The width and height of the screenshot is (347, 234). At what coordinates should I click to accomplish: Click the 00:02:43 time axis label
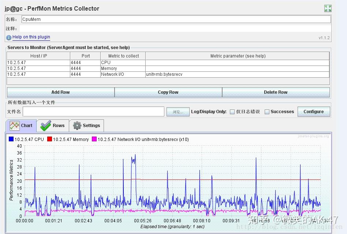83,221
